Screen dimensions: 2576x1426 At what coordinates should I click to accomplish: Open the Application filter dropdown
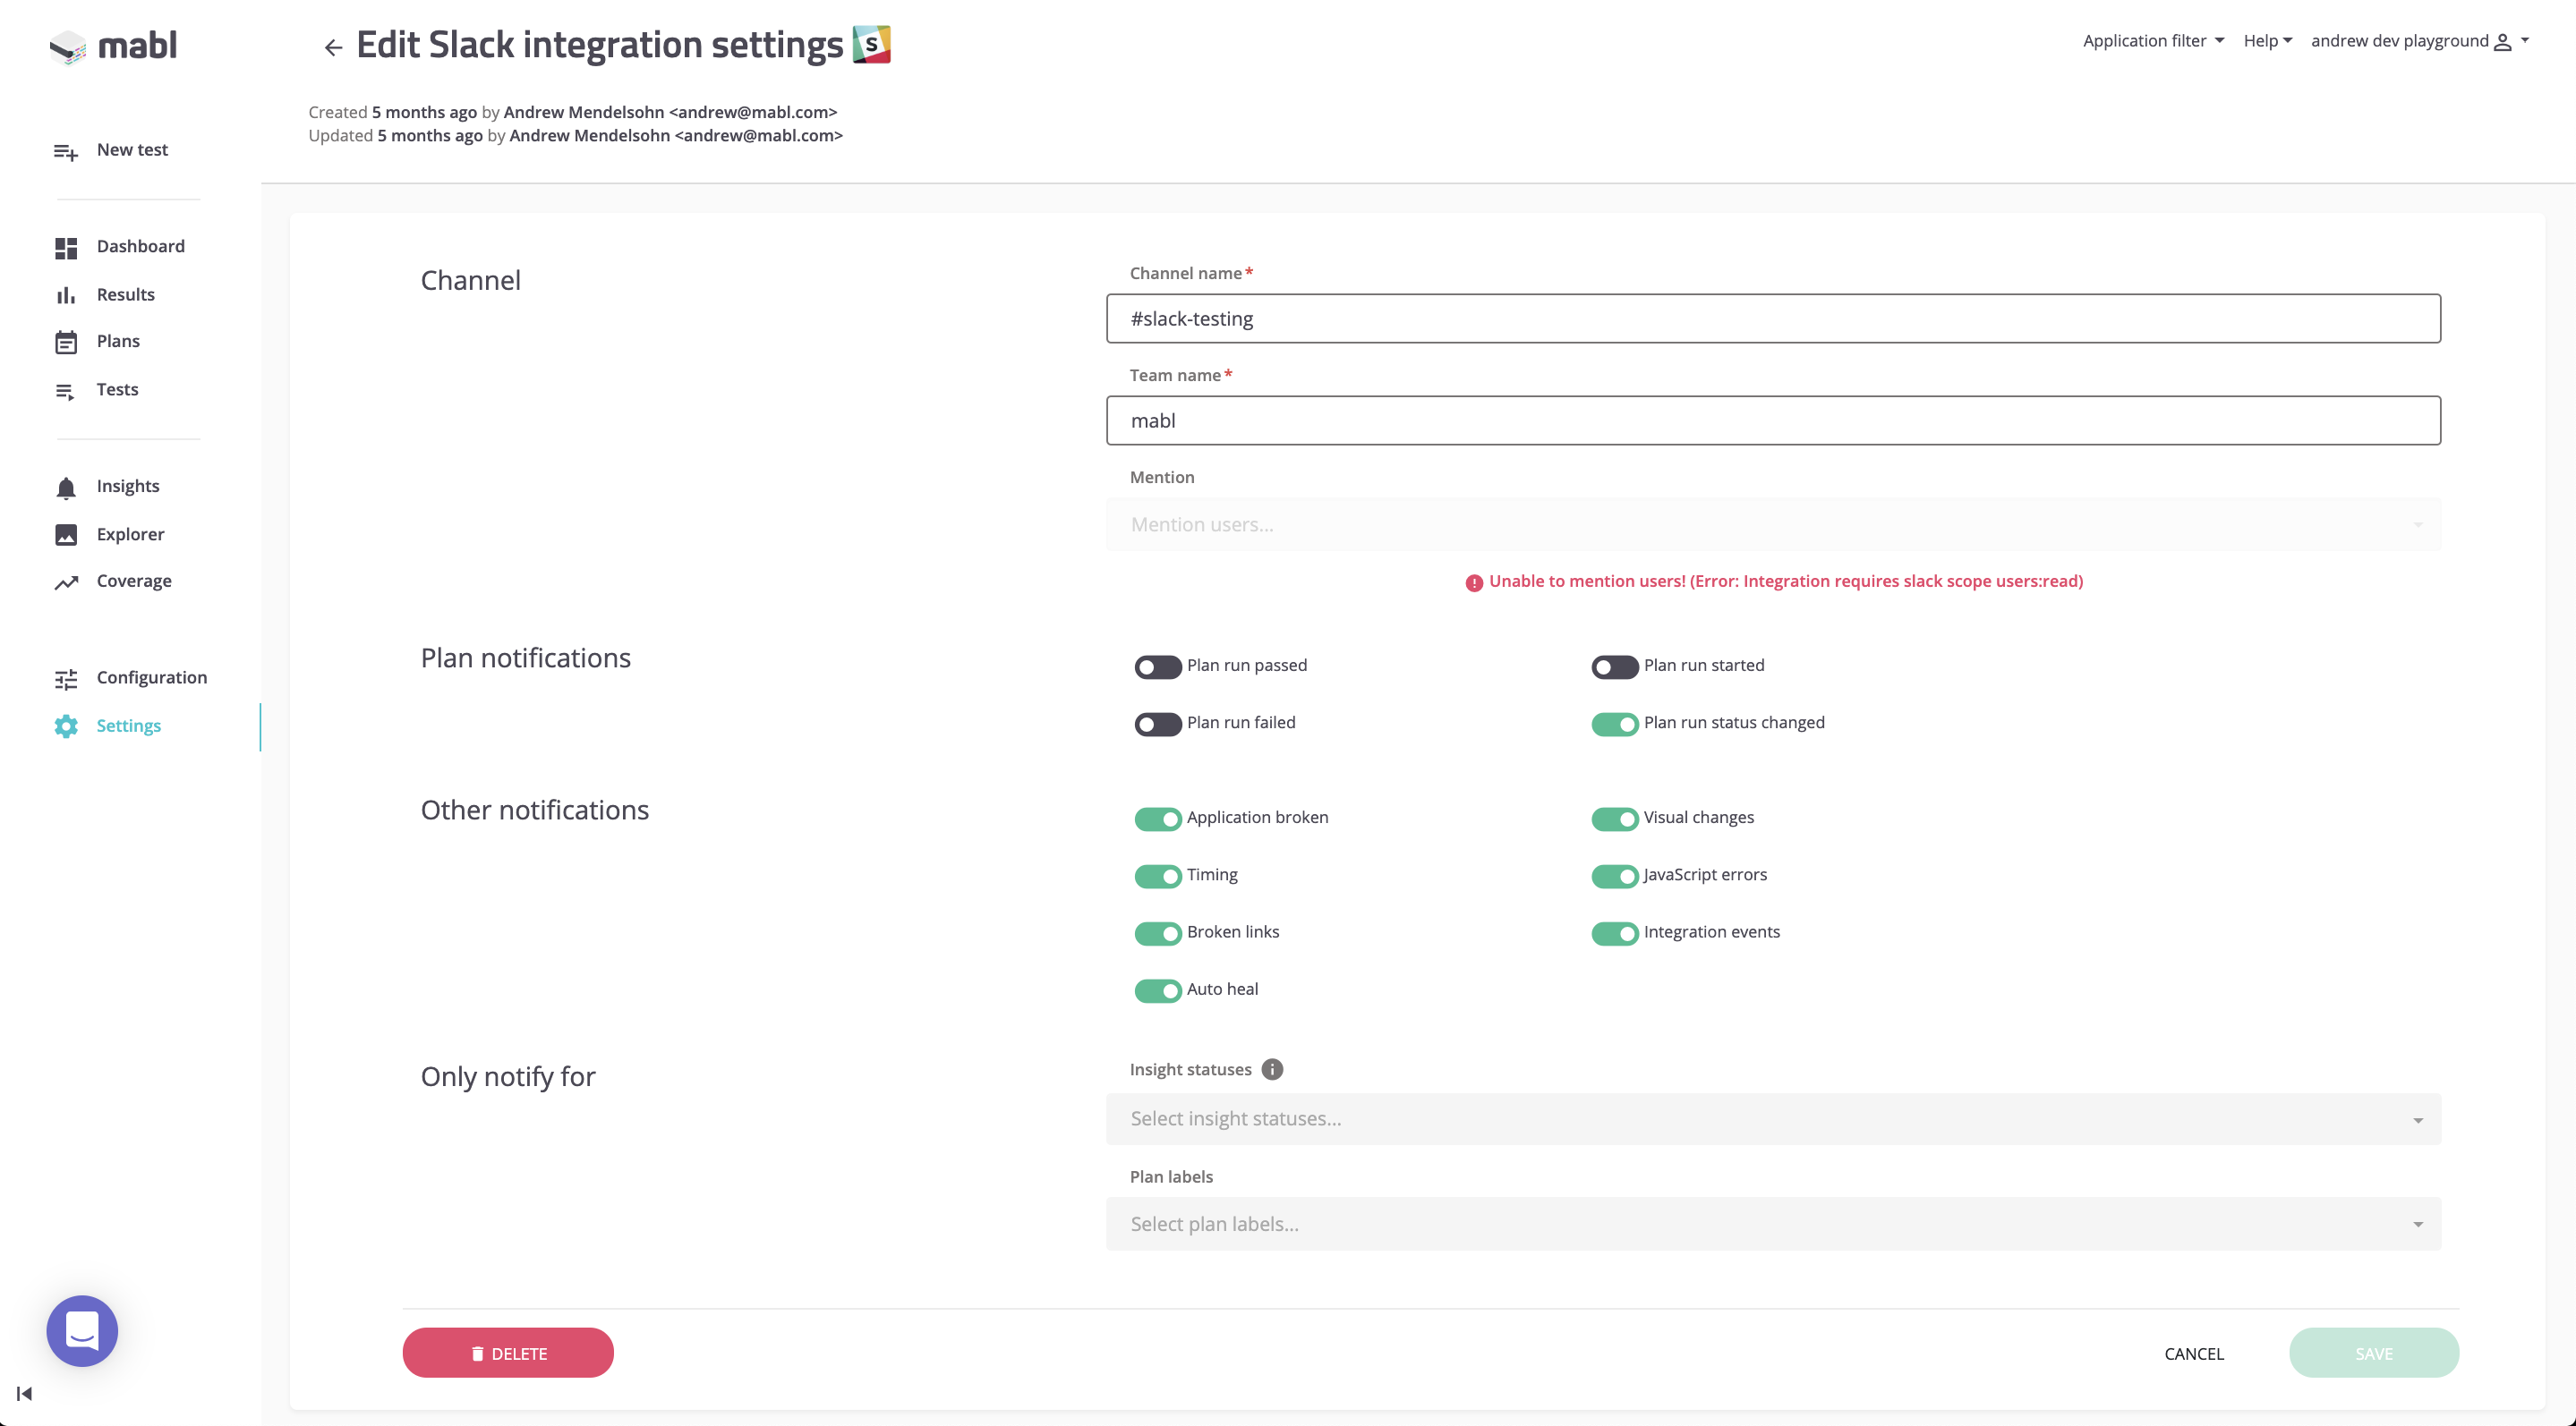point(2152,41)
